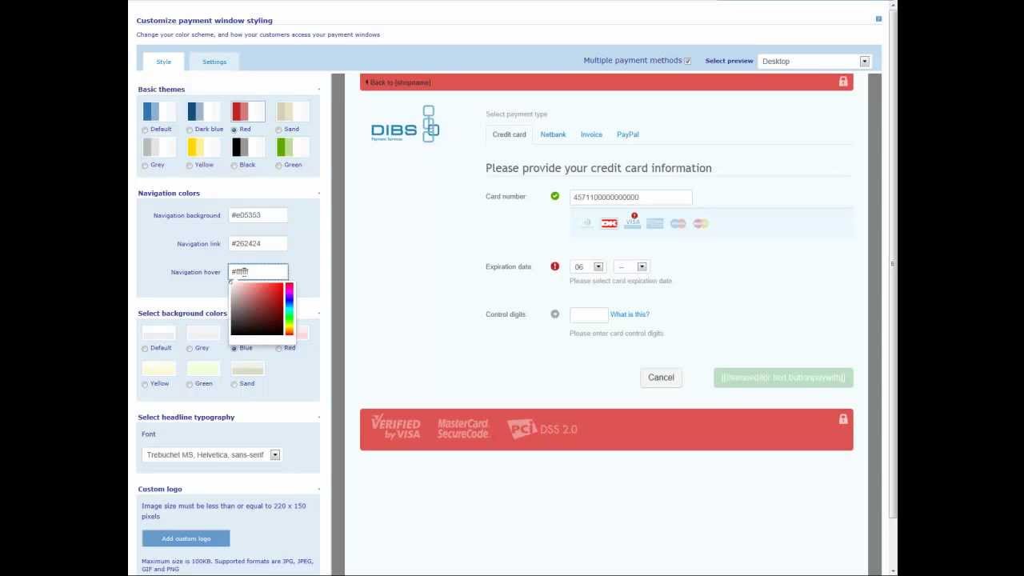Click the DIBS logo in preview

tap(405, 124)
